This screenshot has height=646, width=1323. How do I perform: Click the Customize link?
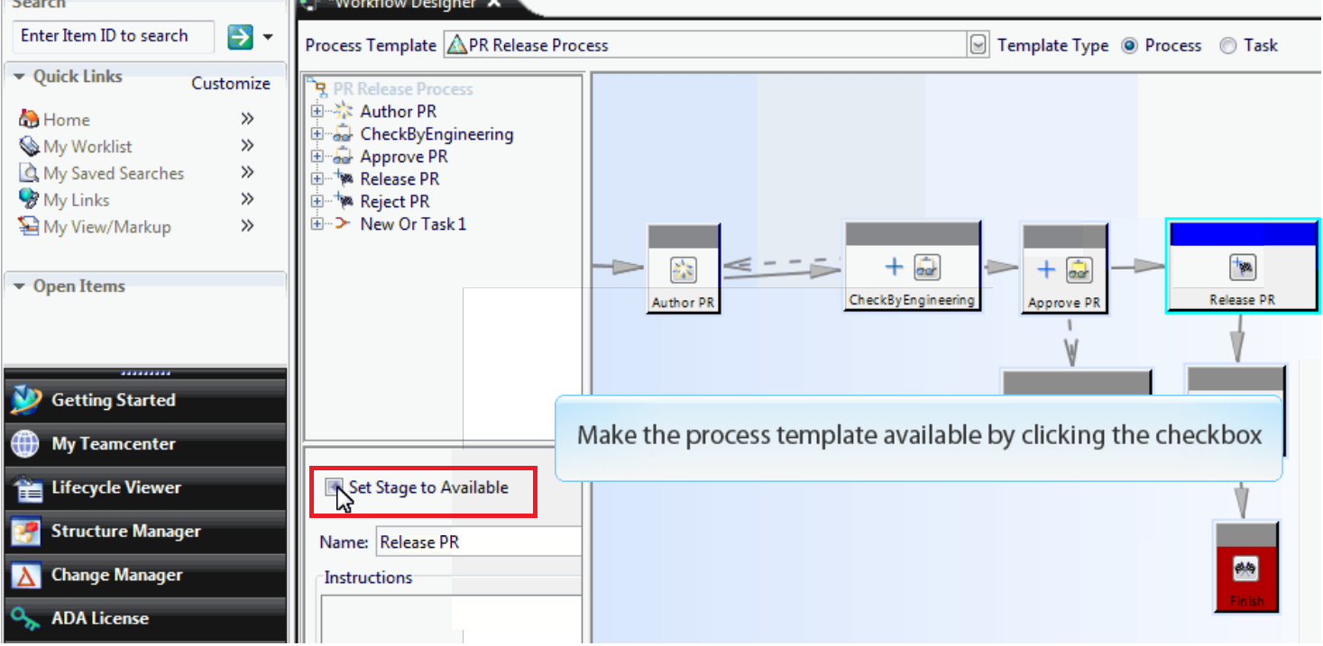tap(231, 83)
